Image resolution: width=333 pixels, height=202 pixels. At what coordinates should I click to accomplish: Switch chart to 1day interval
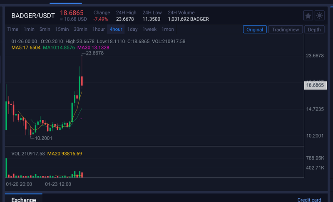(x=132, y=29)
